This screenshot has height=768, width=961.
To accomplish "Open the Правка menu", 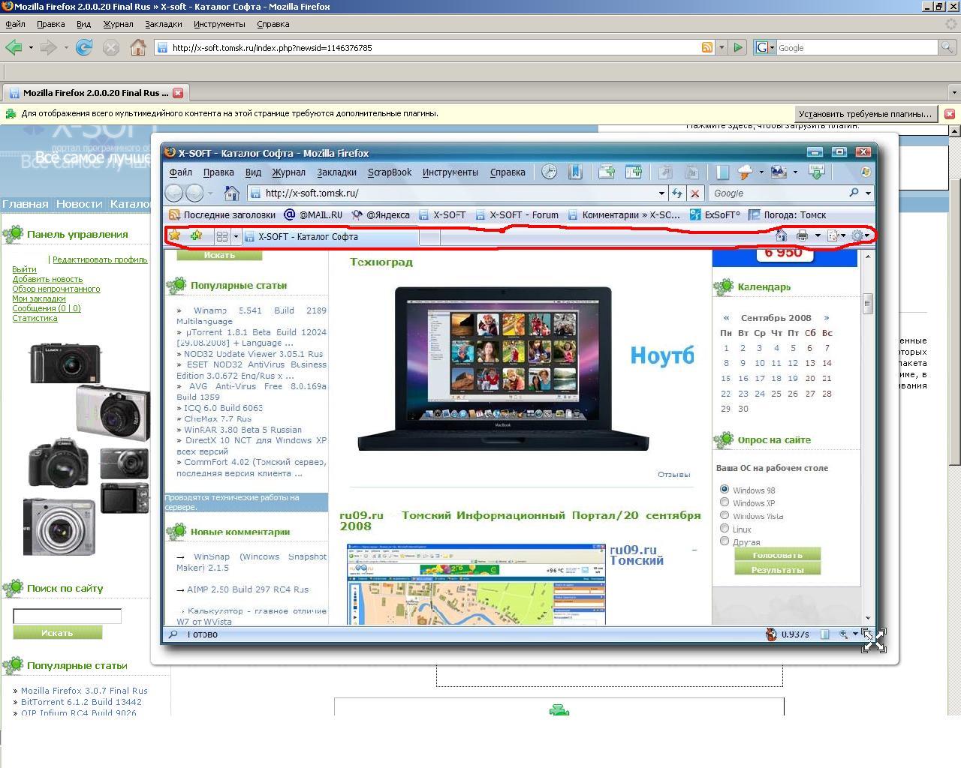I will [x=50, y=24].
